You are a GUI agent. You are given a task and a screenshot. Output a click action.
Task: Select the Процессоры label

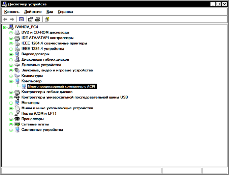click(33, 119)
